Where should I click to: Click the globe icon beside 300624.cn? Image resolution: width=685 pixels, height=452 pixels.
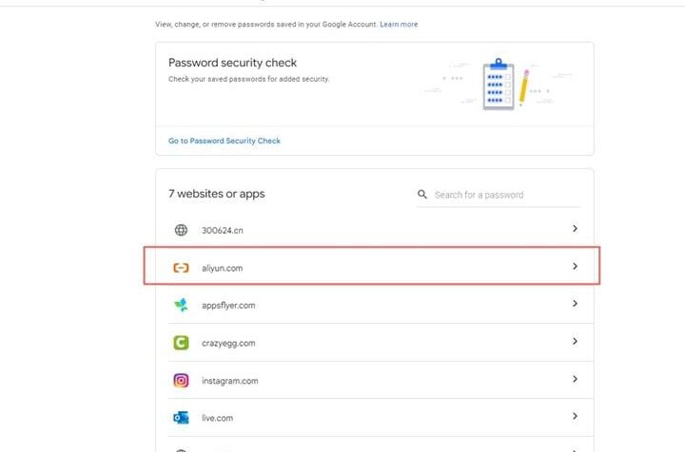point(181,230)
